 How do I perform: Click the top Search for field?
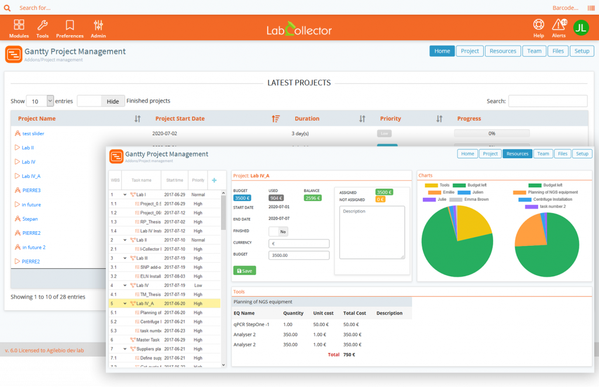[35, 8]
